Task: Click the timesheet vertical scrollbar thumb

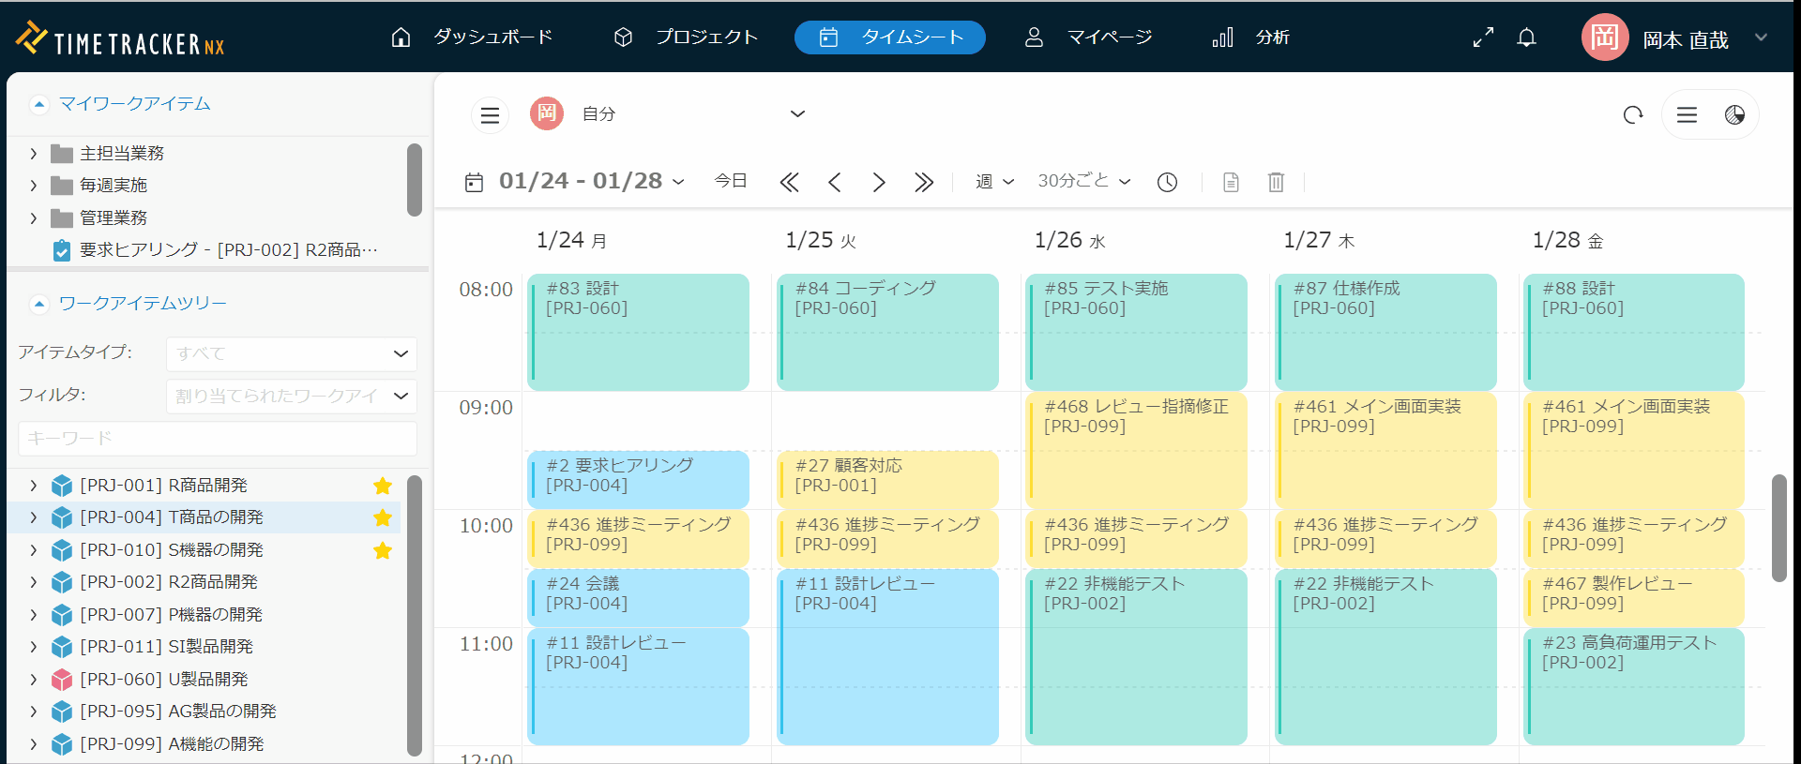Action: (x=1778, y=528)
